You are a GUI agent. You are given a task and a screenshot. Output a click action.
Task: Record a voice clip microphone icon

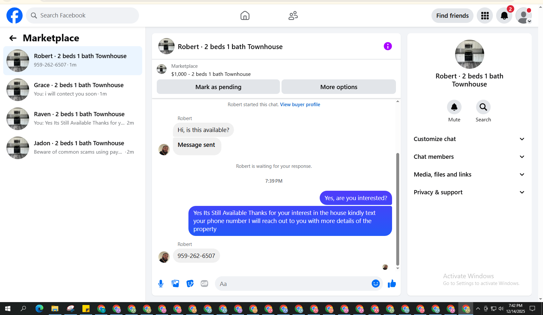click(161, 284)
